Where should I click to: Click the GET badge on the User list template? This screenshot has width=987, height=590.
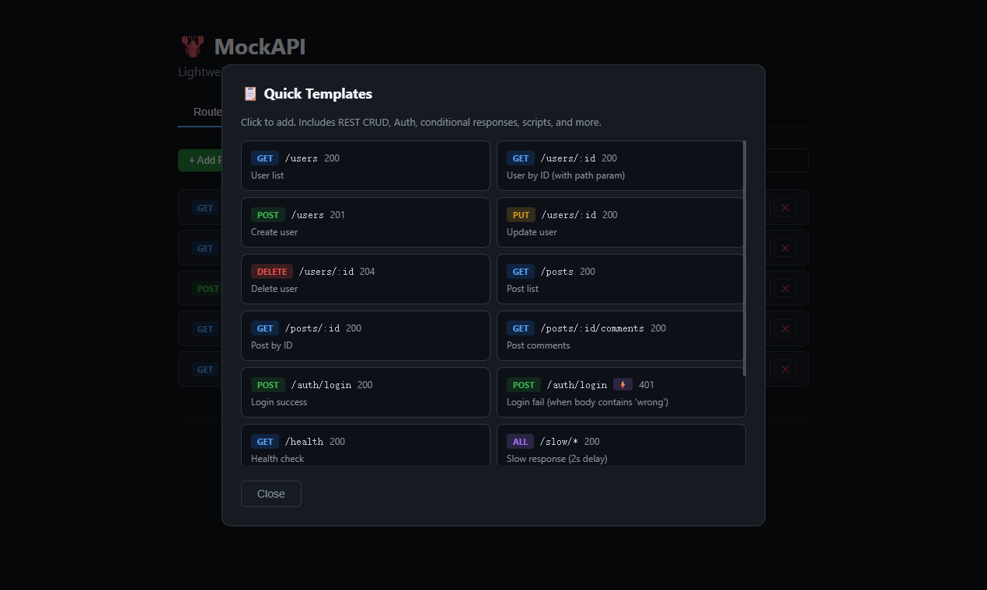[x=264, y=158]
